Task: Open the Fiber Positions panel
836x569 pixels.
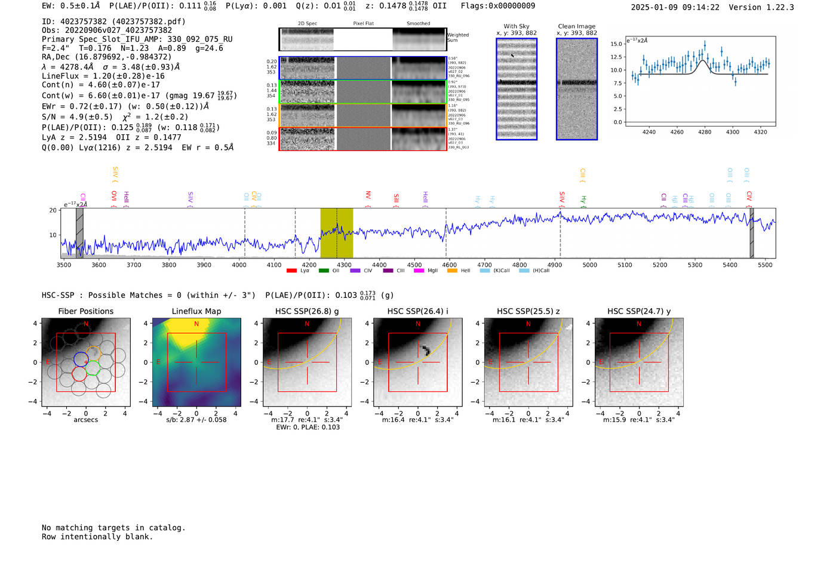Action: (x=86, y=362)
